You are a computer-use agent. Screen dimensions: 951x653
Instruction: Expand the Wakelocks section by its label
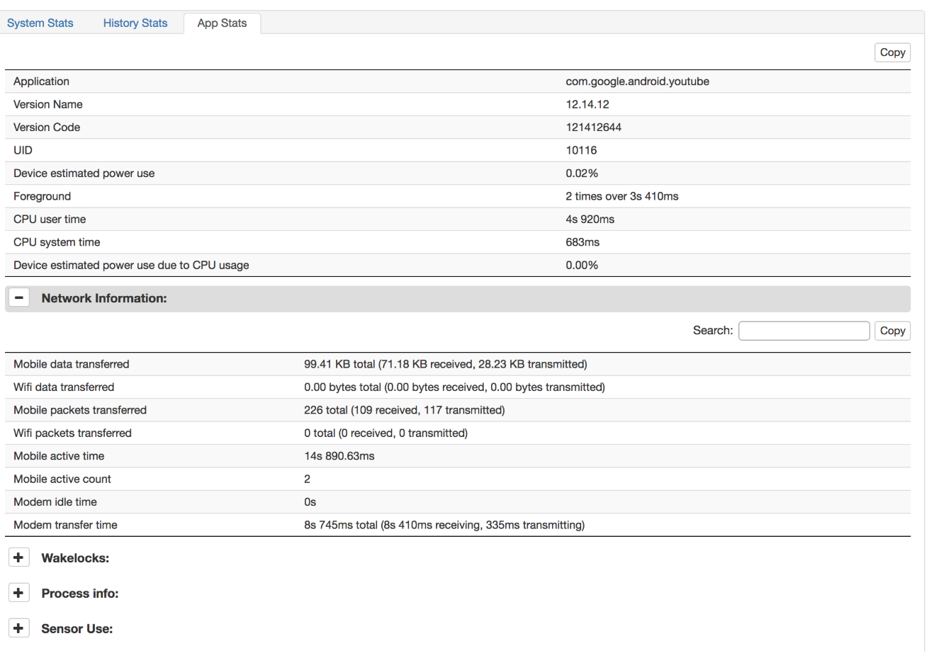click(75, 558)
